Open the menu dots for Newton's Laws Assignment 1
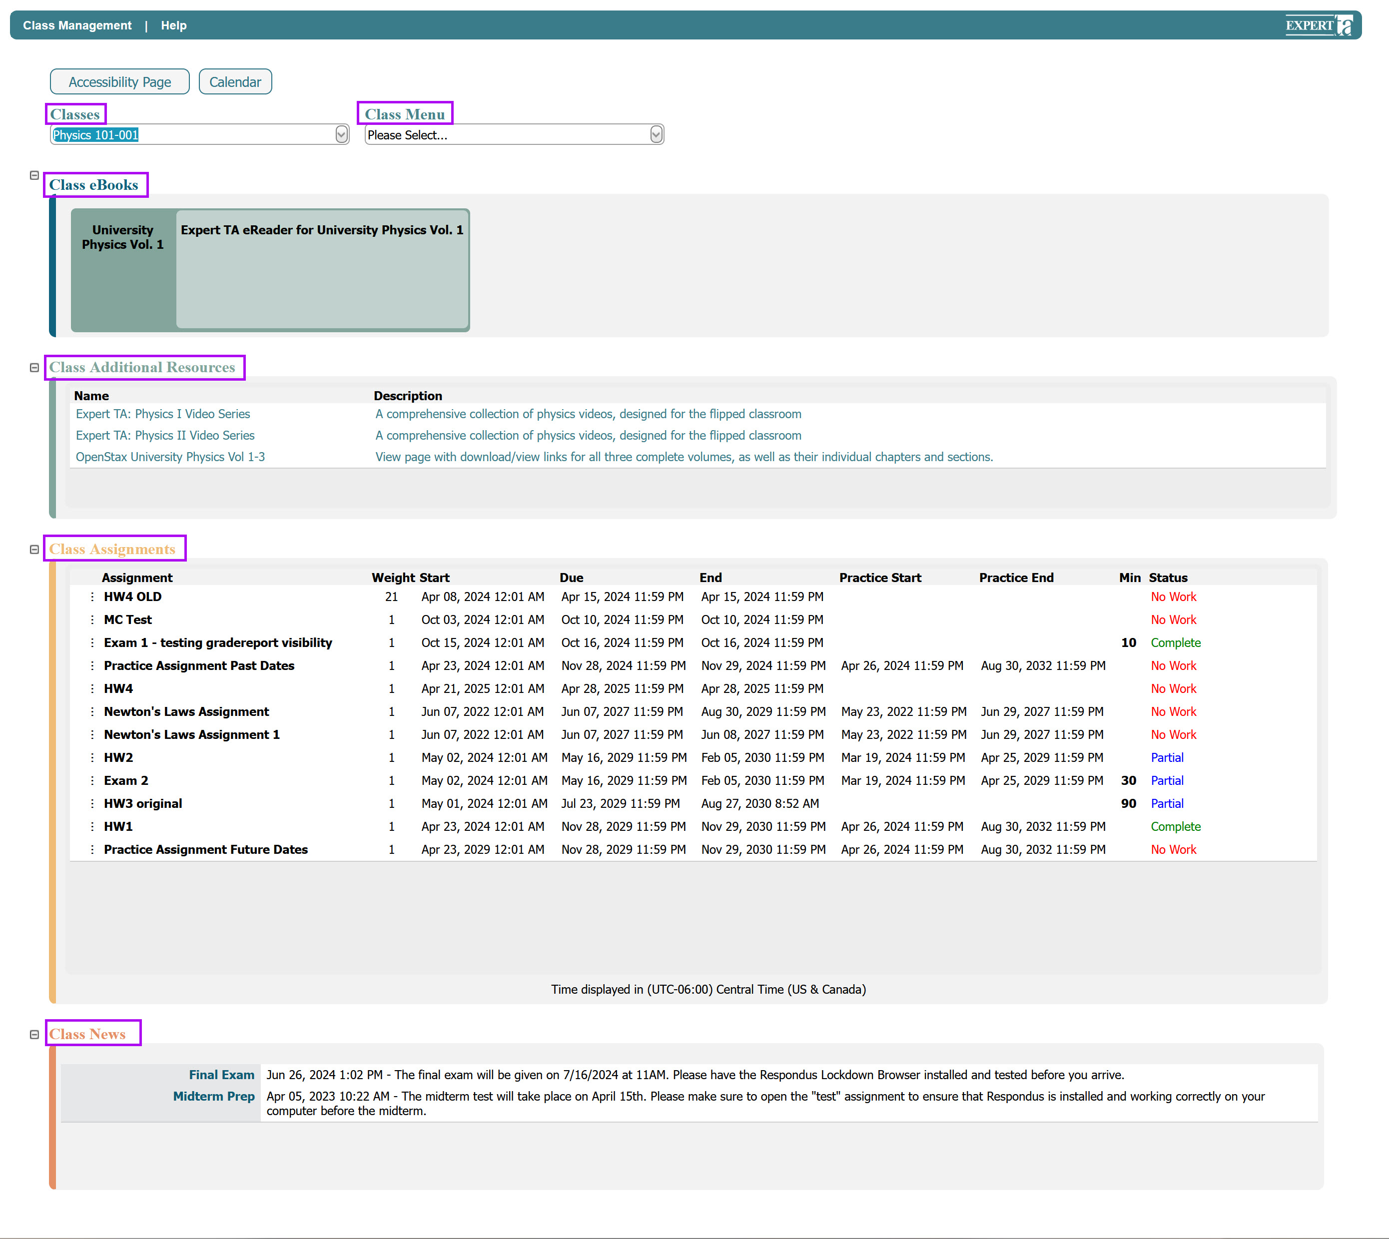Screen dimensions: 1389x1239 click(92, 734)
